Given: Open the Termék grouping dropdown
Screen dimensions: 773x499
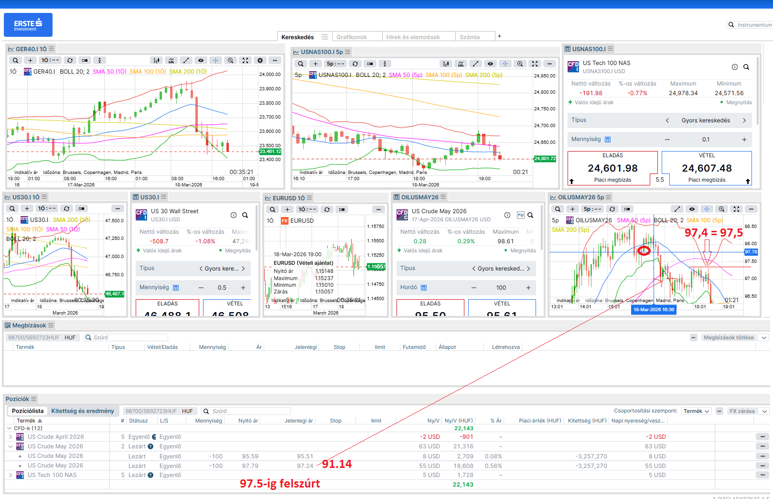Looking at the screenshot, I should [697, 411].
